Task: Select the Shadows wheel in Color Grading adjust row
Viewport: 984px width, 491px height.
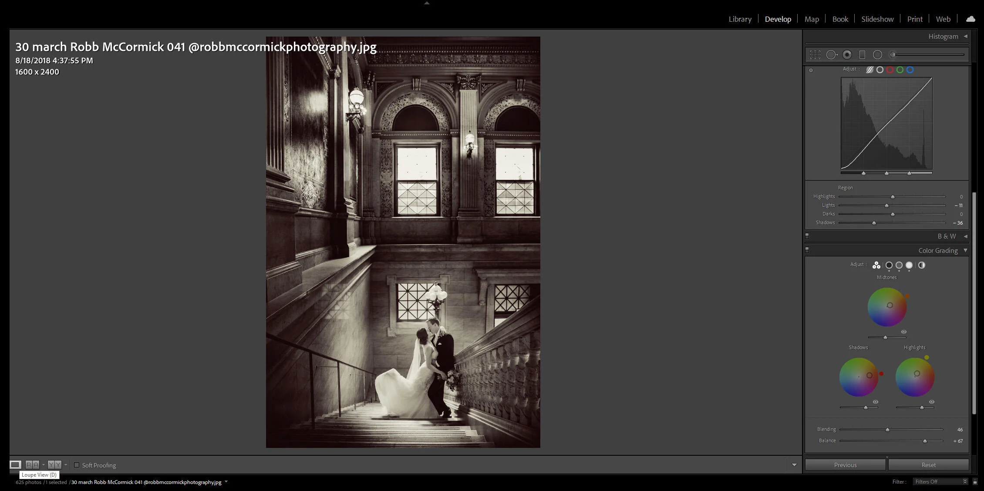Action: (890, 265)
